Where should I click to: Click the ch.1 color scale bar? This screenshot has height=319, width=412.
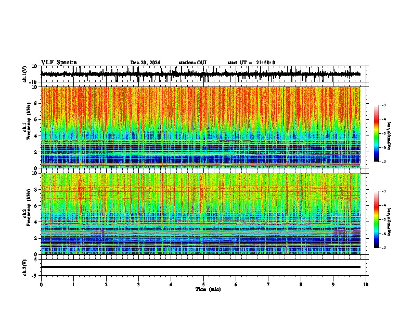[377, 133]
